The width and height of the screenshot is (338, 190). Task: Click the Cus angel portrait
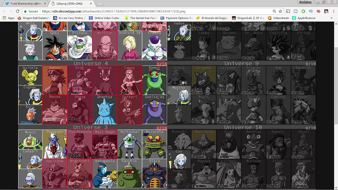tap(179, 159)
